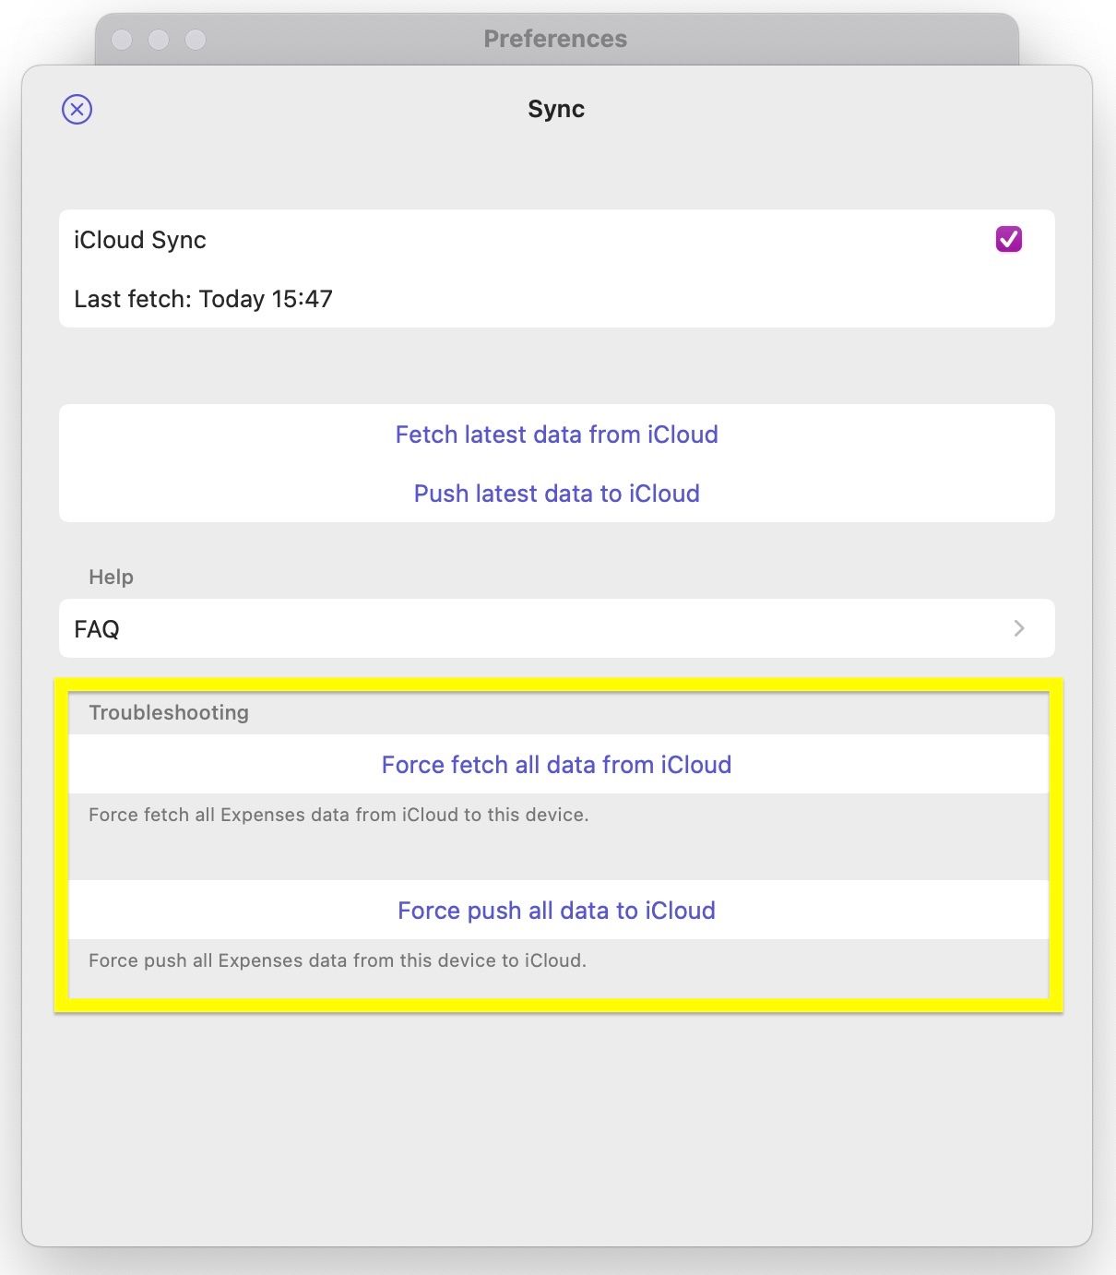
Task: Click the empty area below Troubleshooting section
Action: 556,1126
